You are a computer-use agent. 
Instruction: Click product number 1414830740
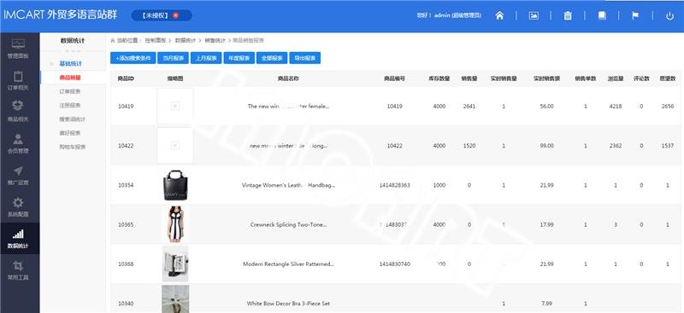(x=394, y=264)
